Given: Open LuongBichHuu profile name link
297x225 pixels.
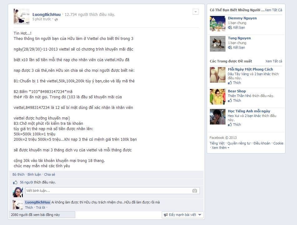Looking at the screenshot, I should 47,14.
